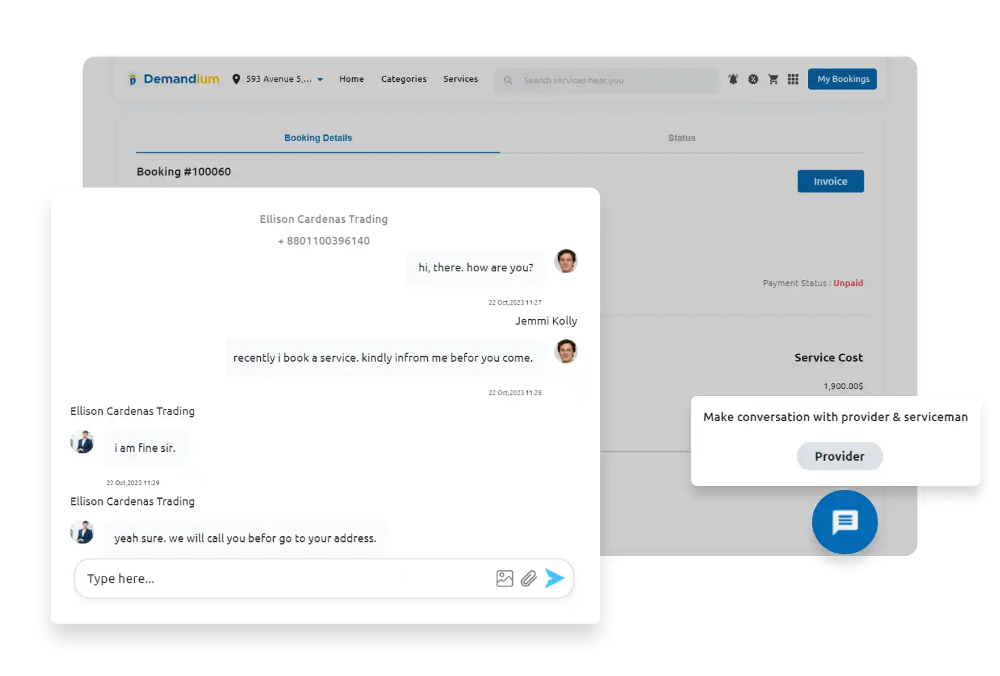The image size is (1000, 676).
Task: Click the 22 Oct,2023 11:27 timestamp
Action: (515, 302)
